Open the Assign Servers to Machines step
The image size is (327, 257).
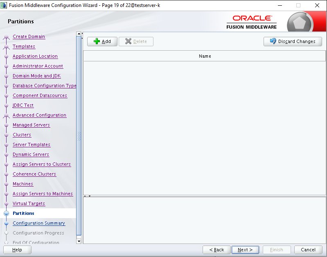43,194
